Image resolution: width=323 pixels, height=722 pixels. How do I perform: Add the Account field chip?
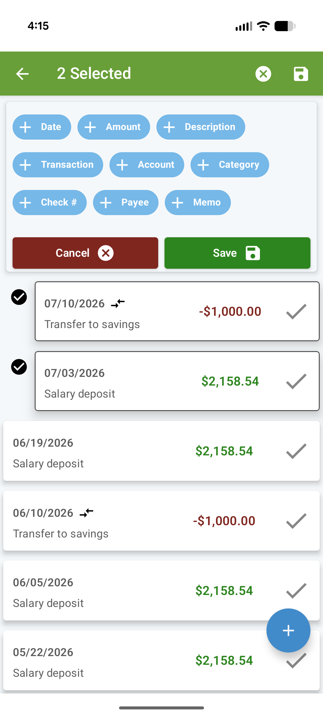click(147, 165)
